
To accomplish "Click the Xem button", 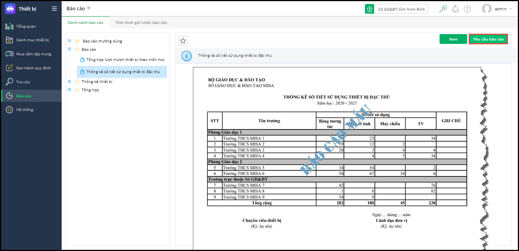I will [453, 39].
